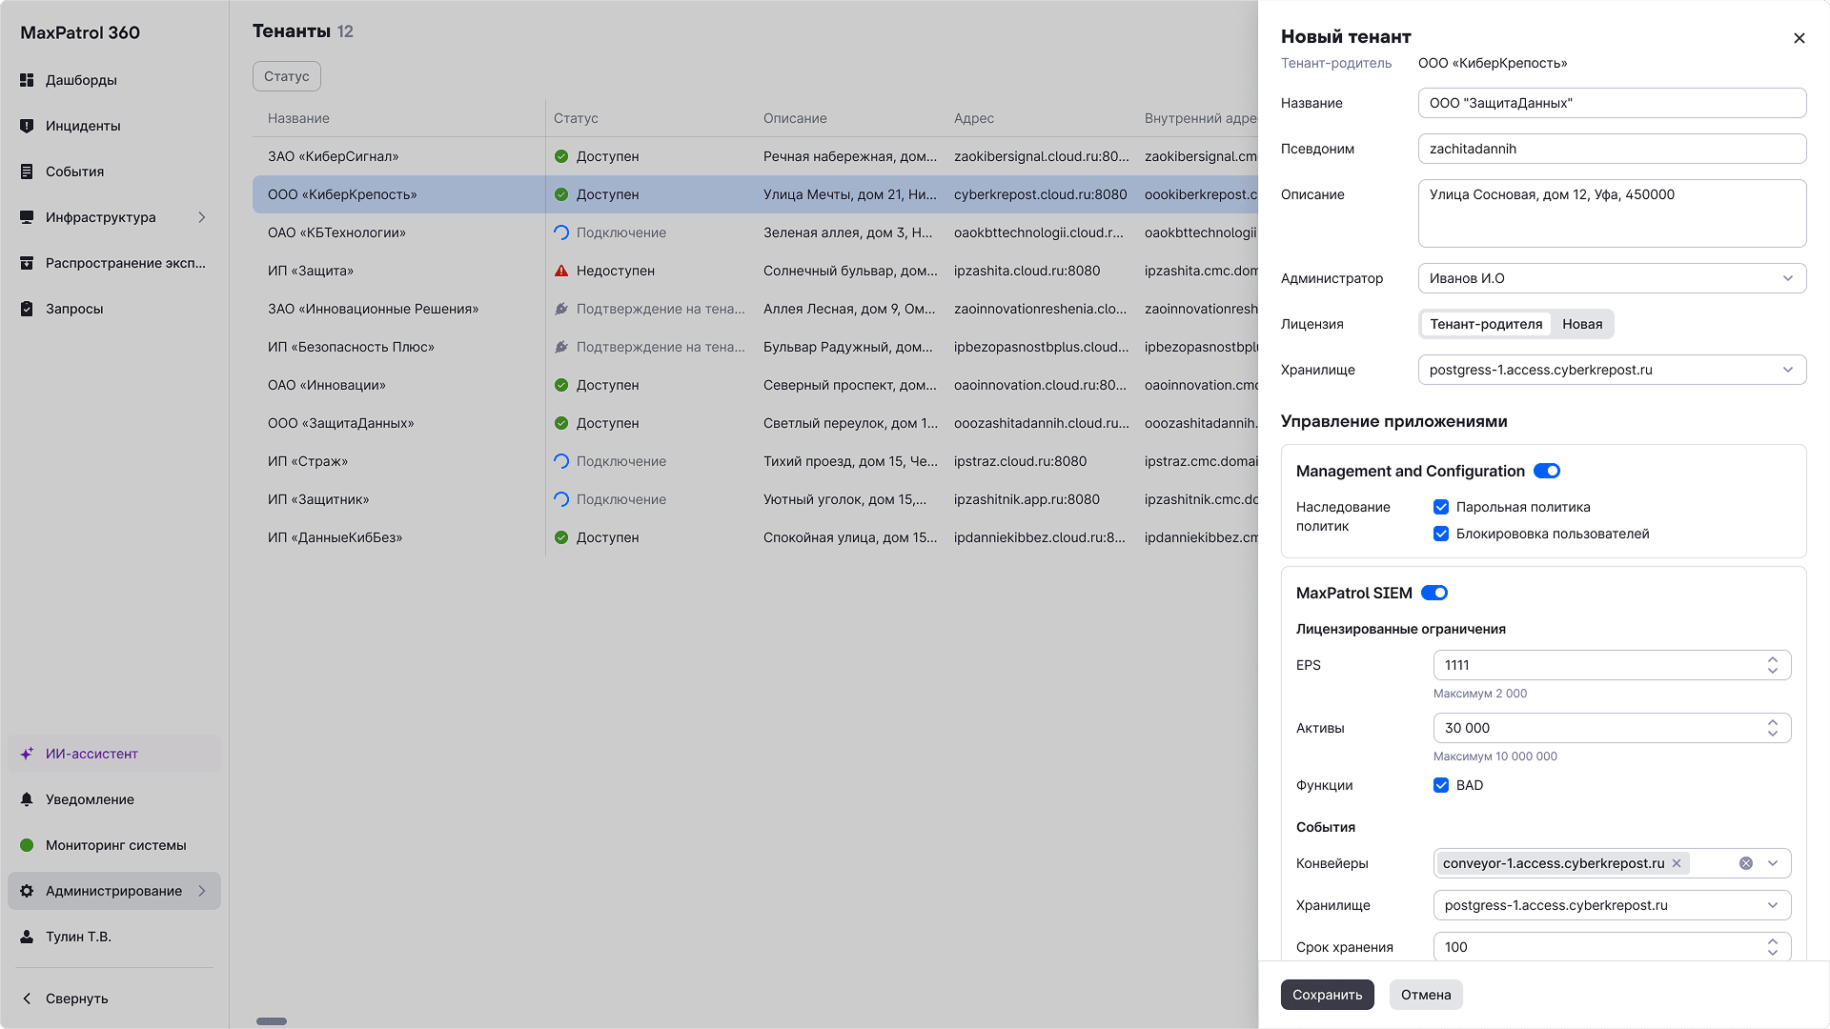Click the Requests clipboard icon
The image size is (1830, 1029).
pyautogui.click(x=27, y=309)
